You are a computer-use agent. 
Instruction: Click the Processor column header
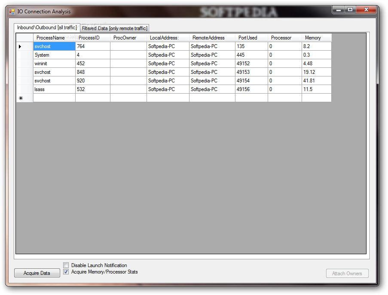coord(285,38)
